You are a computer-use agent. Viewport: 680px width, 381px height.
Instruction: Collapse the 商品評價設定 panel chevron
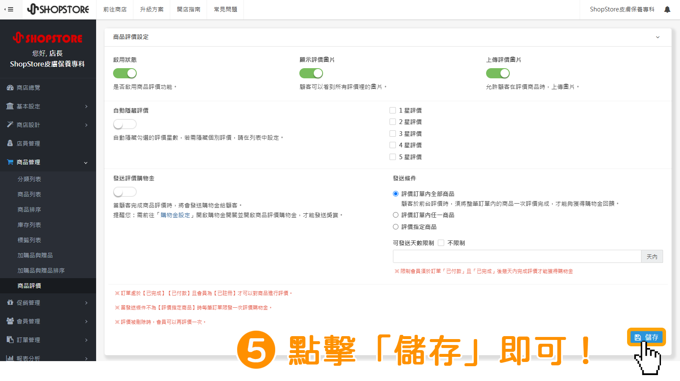(658, 37)
